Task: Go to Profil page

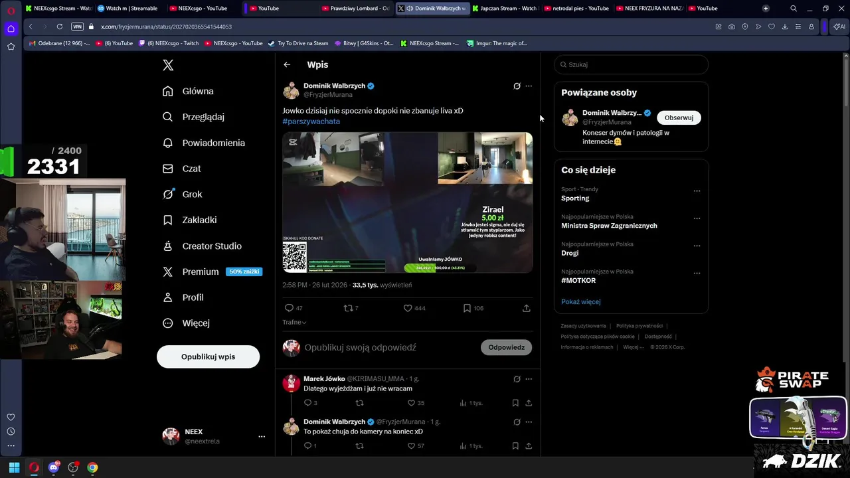Action: click(183, 297)
